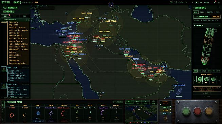Collapse the ARSENAL panel header

(207, 8)
